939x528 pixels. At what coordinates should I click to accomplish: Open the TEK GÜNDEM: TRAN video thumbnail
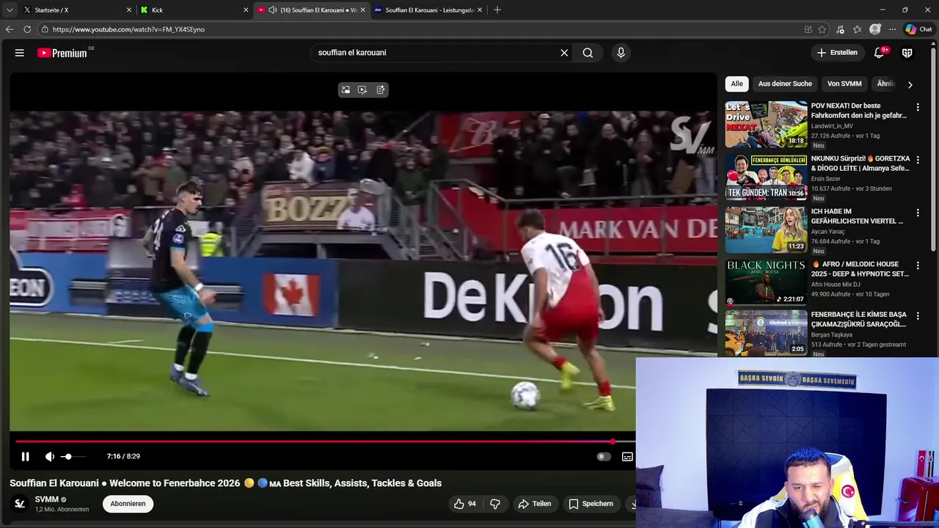click(766, 177)
